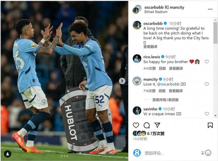
Task: Show translation of oscarbobb caption
Action: click(x=150, y=47)
